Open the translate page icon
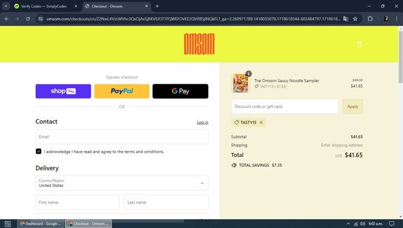The height and width of the screenshot is (228, 403). 346,19
